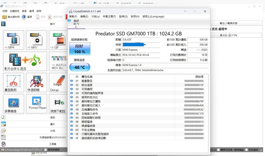Select attribute row 02 綜合溫度
This screenshot has width=265, height=156.
pyautogui.click(x=137, y=85)
